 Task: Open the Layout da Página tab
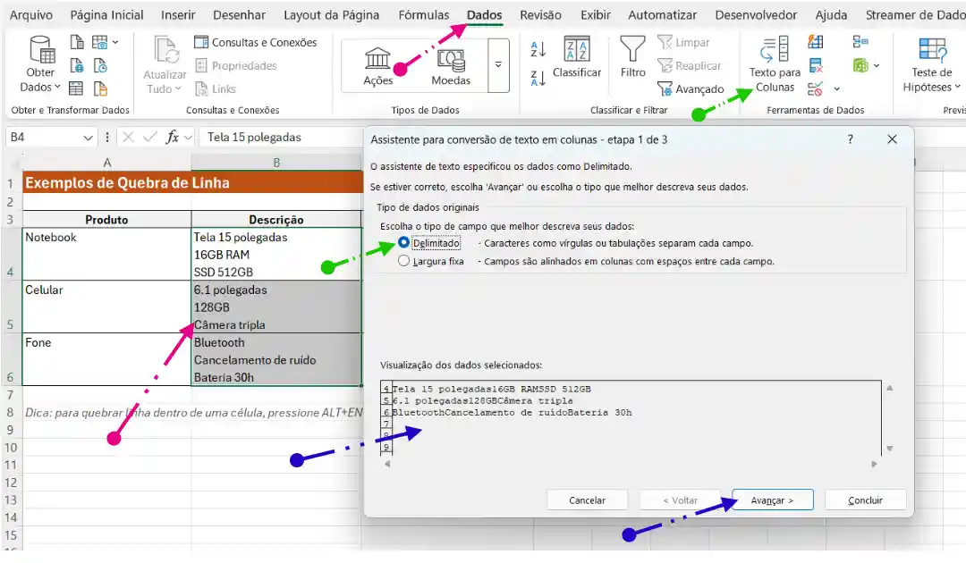tap(332, 15)
